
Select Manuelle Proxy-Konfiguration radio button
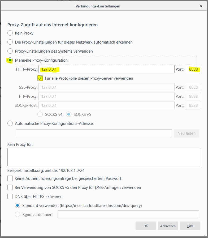(x=10, y=60)
